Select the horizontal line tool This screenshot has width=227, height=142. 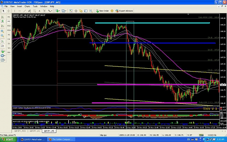20,11
